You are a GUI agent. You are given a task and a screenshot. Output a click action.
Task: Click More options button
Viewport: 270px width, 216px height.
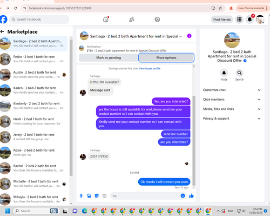(166, 58)
